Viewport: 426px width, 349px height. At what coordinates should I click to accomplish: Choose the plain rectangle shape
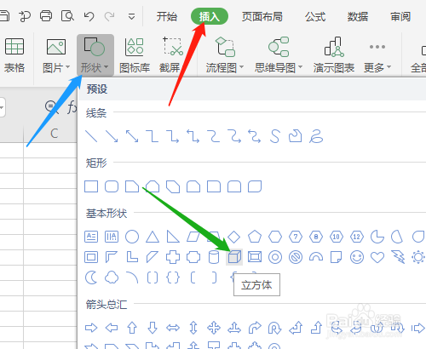[x=91, y=186]
